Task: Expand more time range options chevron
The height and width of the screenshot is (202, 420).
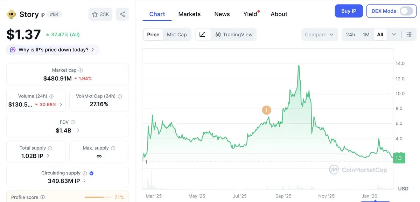Action: 394,35
